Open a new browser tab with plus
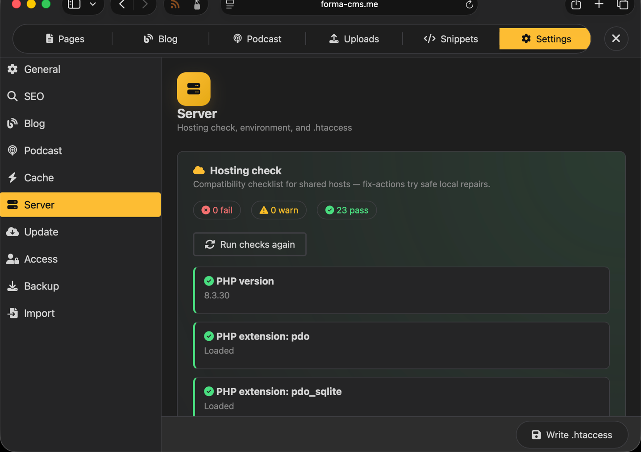641x452 pixels. point(599,4)
